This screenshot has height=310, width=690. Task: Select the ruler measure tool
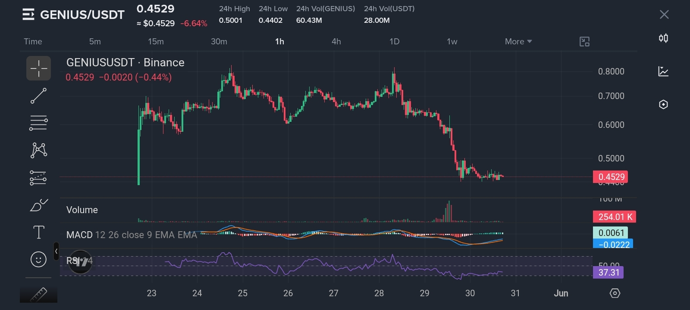pos(38,294)
